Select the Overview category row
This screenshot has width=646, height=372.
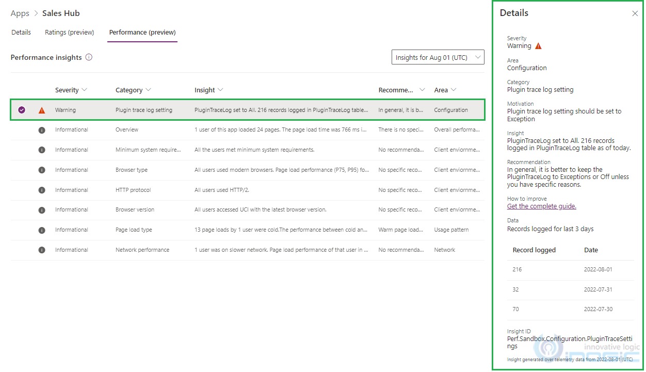pos(247,130)
